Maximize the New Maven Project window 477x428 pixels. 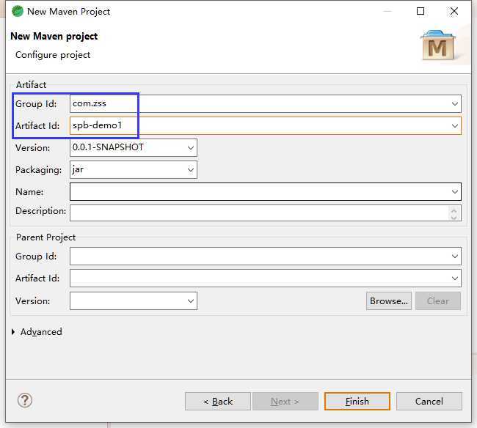tap(420, 11)
